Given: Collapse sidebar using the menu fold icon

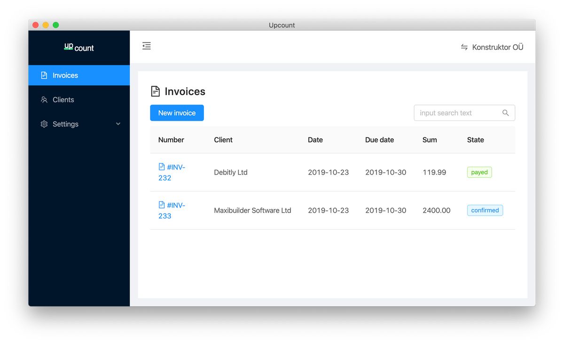Looking at the screenshot, I should tap(147, 46).
